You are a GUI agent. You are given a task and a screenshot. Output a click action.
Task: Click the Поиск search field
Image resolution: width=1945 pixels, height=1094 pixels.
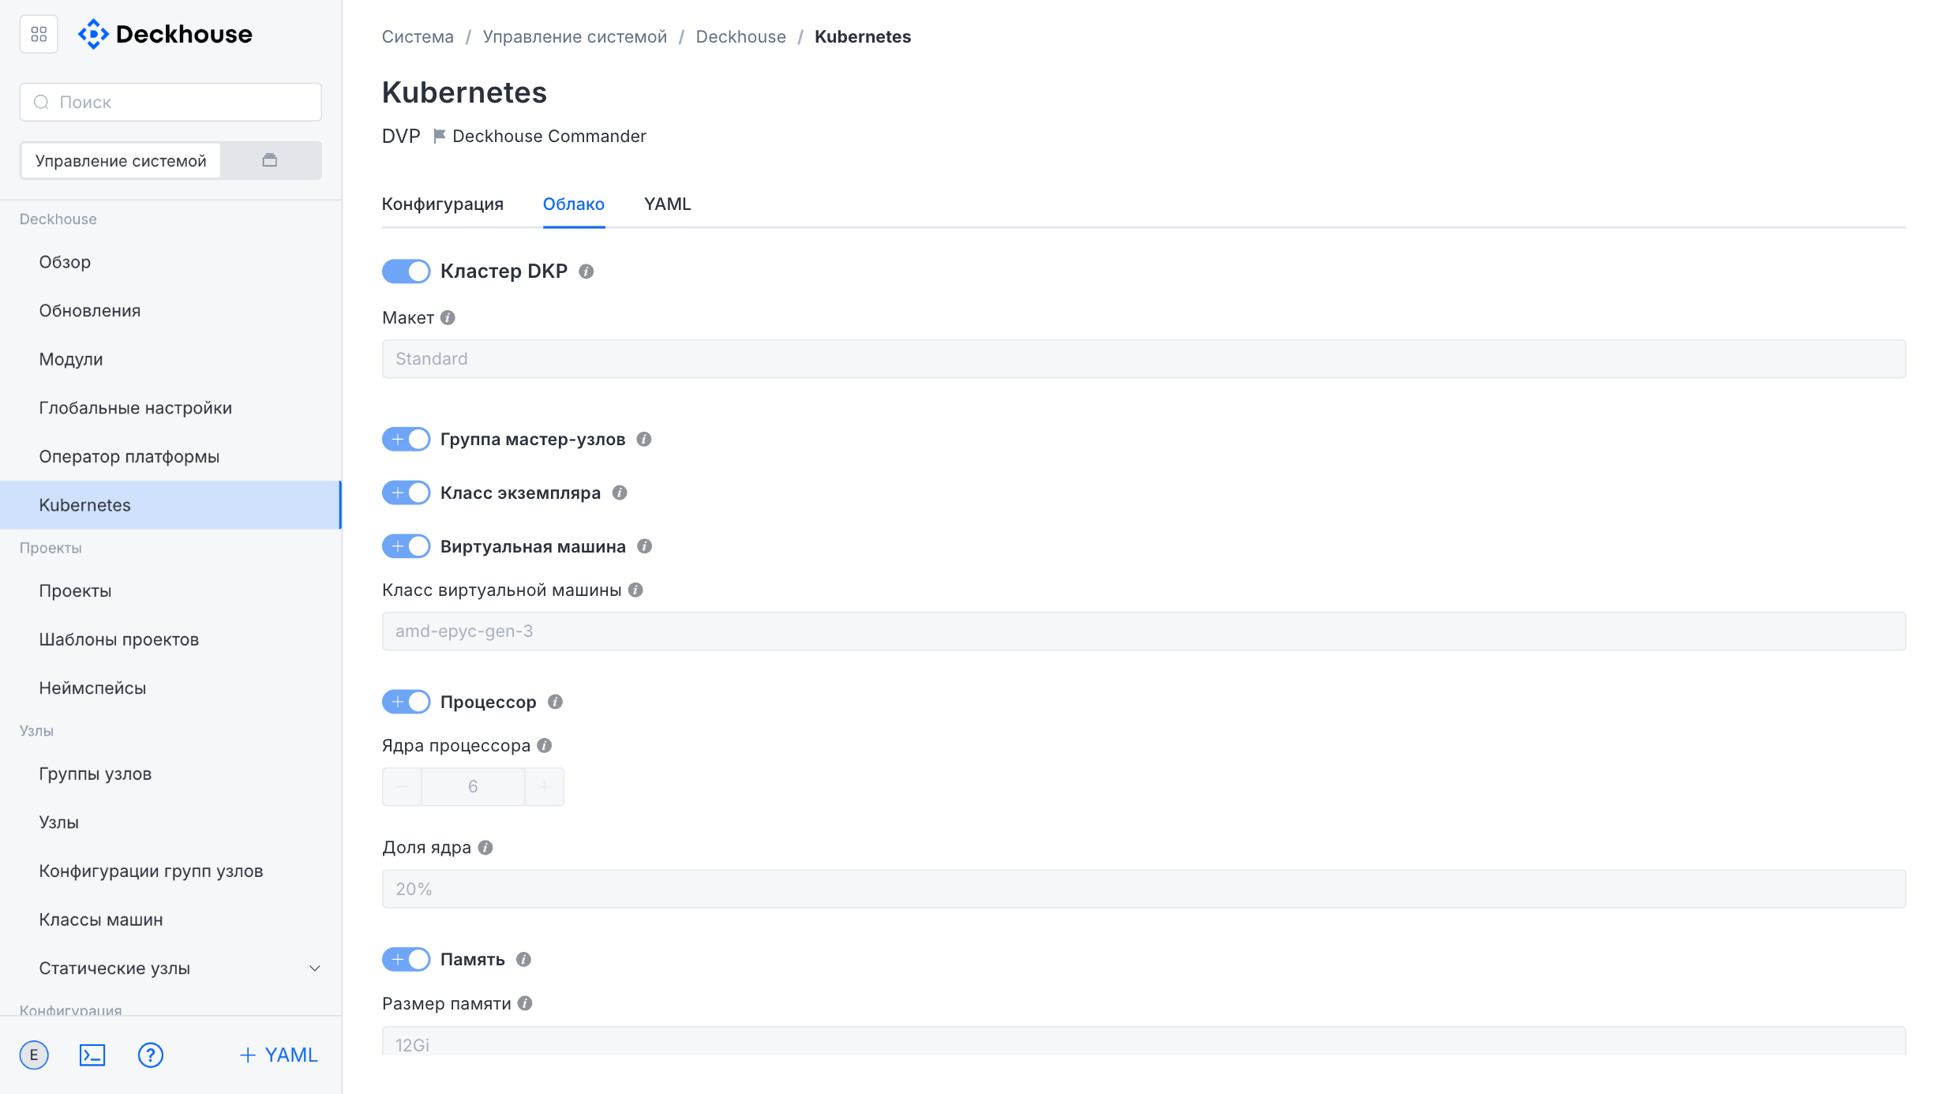click(171, 102)
